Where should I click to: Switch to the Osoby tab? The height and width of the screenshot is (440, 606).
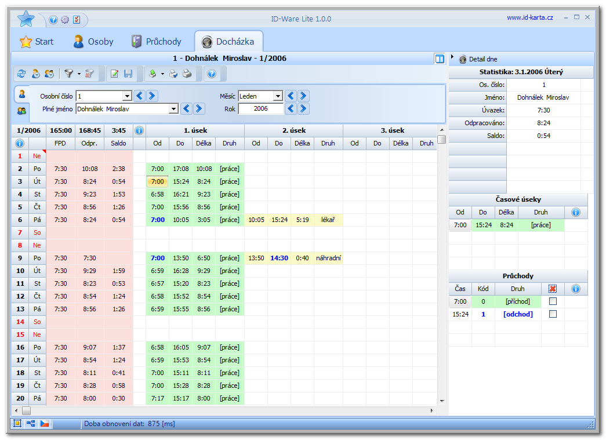click(x=93, y=42)
